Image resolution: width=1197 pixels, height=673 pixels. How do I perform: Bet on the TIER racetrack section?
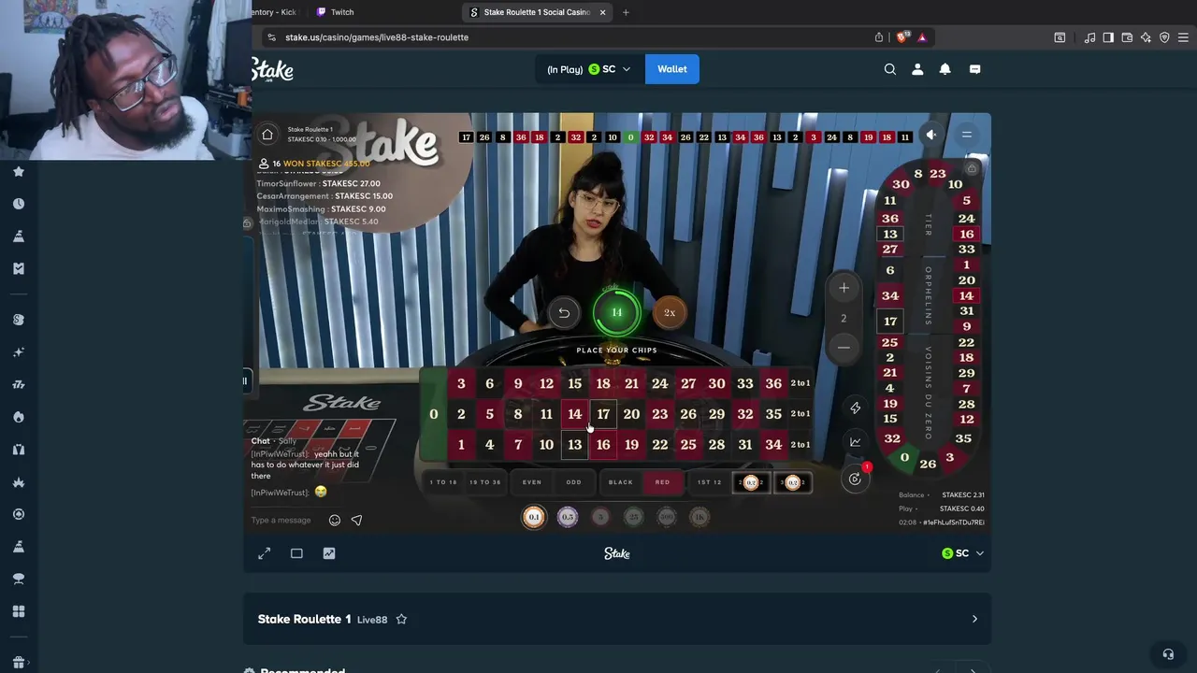point(929,224)
